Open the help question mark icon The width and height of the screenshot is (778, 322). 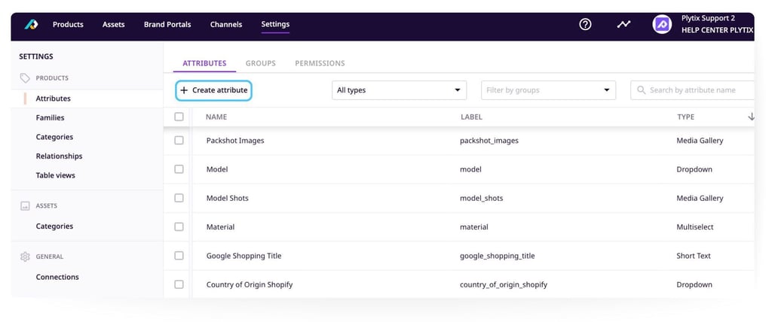pyautogui.click(x=585, y=24)
